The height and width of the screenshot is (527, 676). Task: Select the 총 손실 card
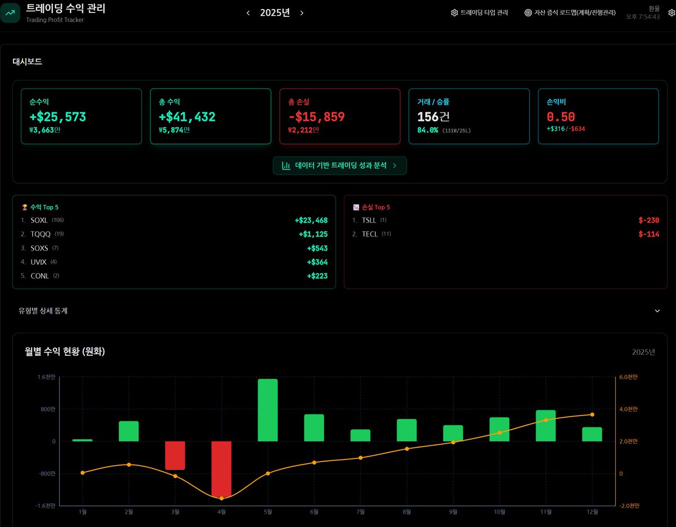click(x=340, y=116)
